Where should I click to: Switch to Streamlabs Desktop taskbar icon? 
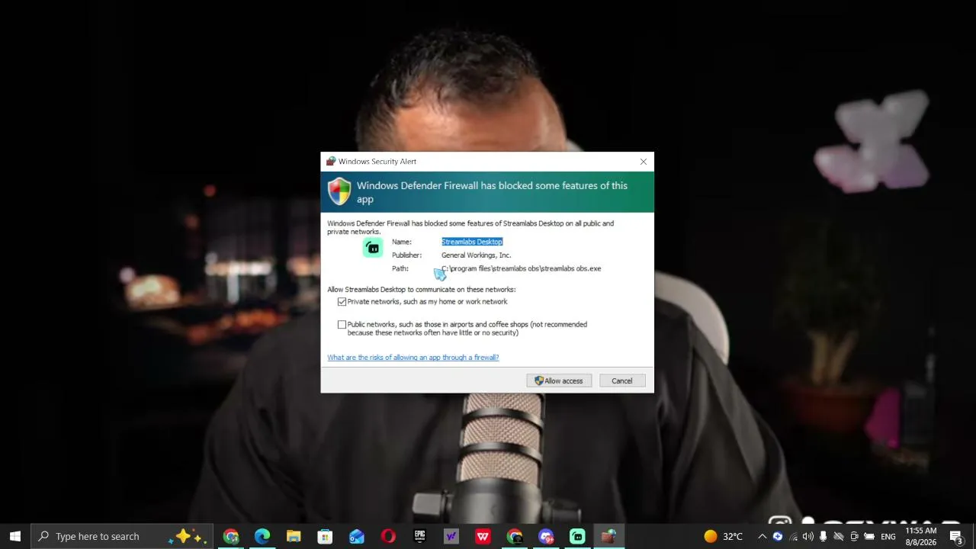577,536
